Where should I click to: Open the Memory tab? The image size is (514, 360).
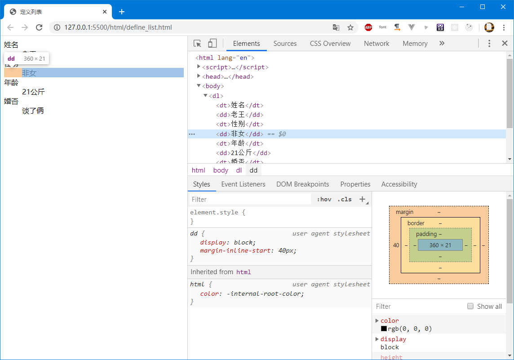[x=415, y=44]
